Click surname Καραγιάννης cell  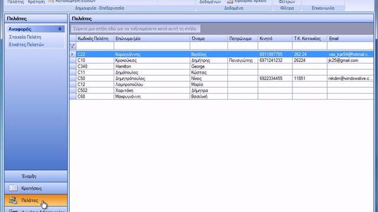point(152,54)
